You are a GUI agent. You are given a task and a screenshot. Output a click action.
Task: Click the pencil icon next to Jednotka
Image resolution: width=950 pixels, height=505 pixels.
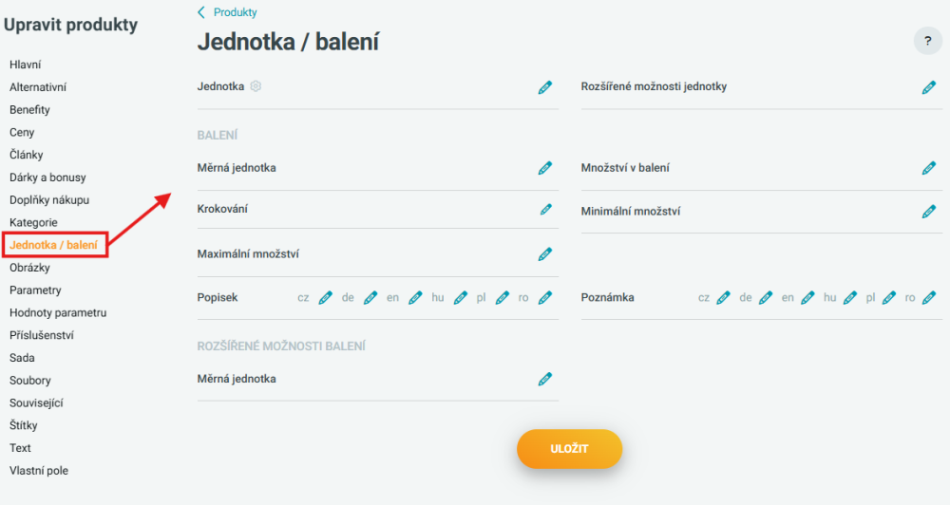(545, 87)
